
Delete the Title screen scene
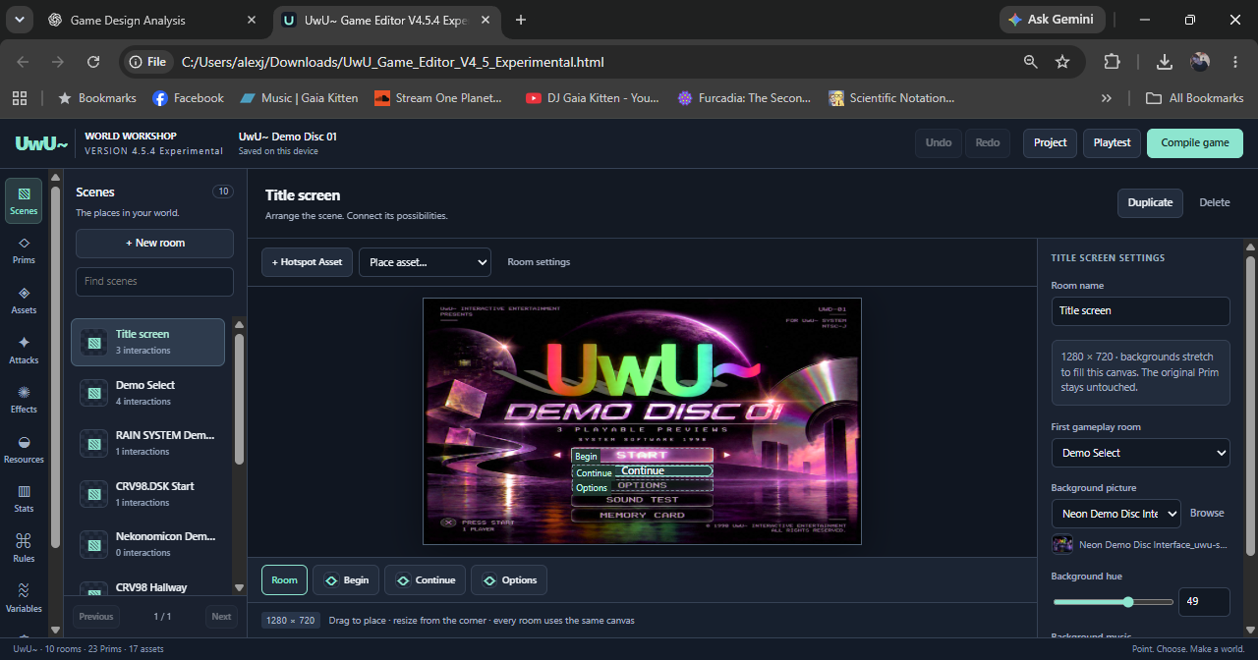[x=1215, y=203]
